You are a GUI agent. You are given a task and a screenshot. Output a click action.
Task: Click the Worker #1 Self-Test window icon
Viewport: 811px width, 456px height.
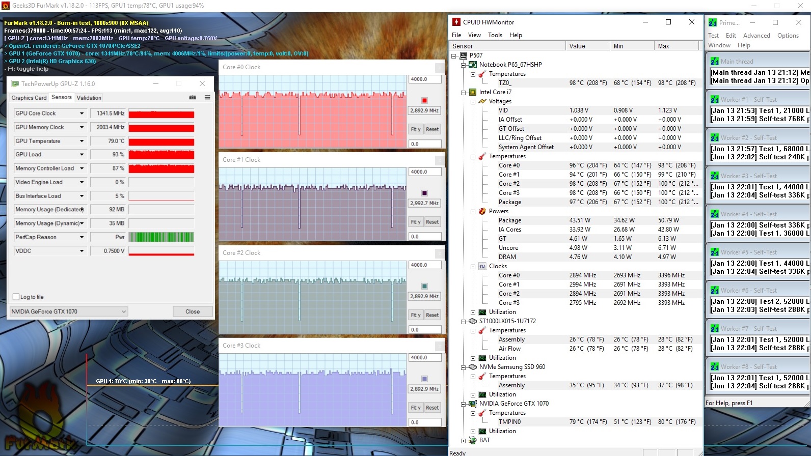click(715, 99)
